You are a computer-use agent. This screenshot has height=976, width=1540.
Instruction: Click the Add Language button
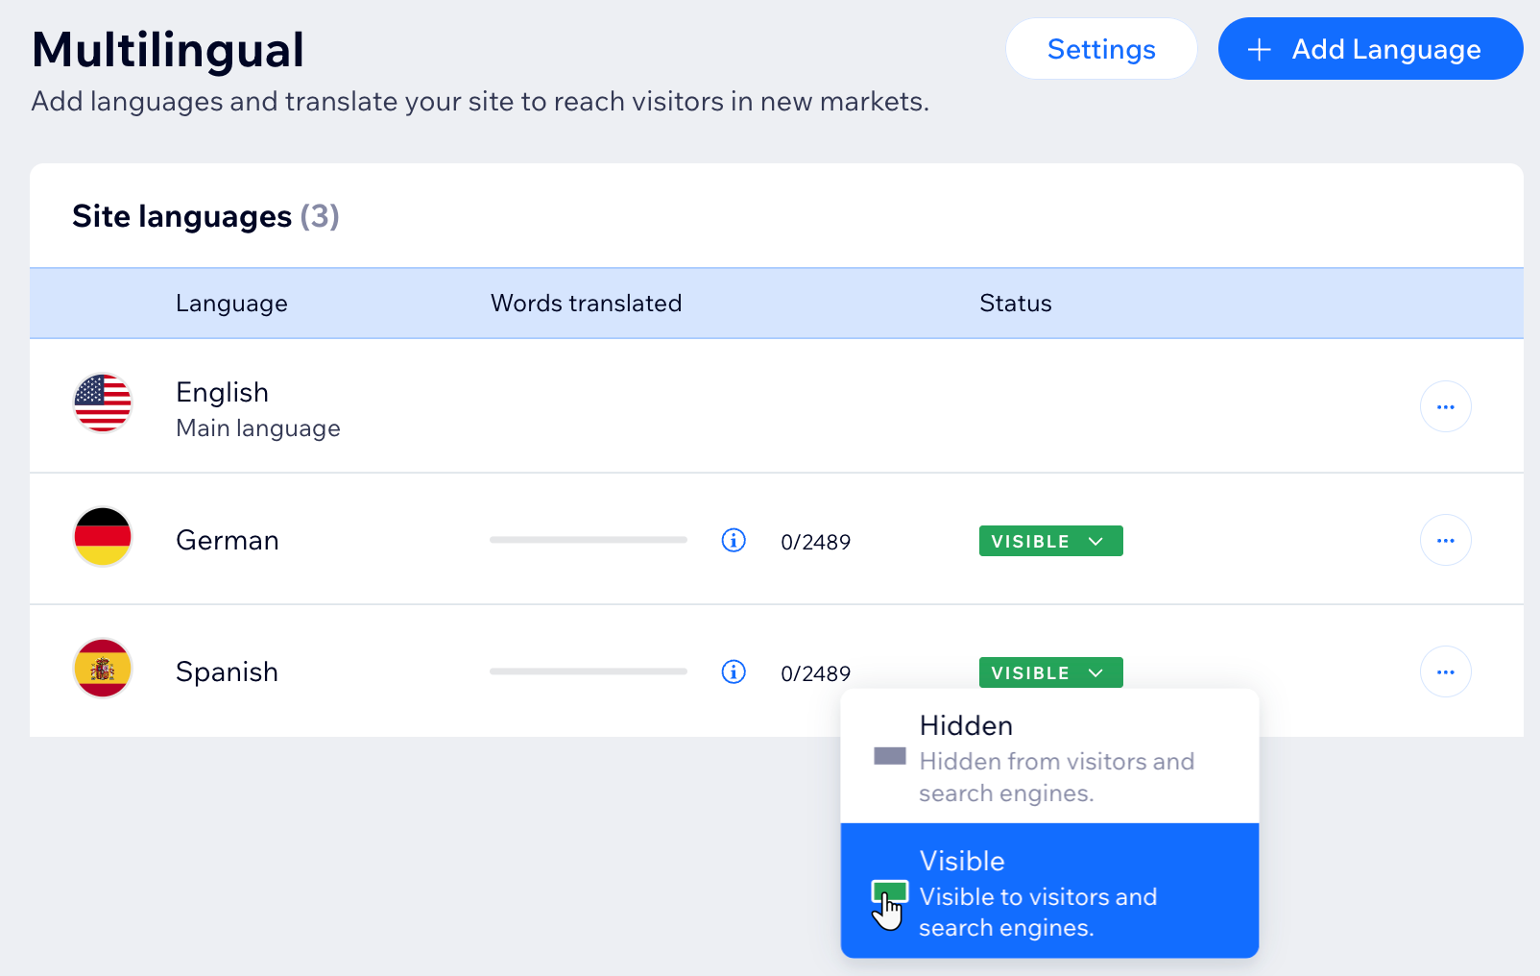pyautogui.click(x=1370, y=49)
